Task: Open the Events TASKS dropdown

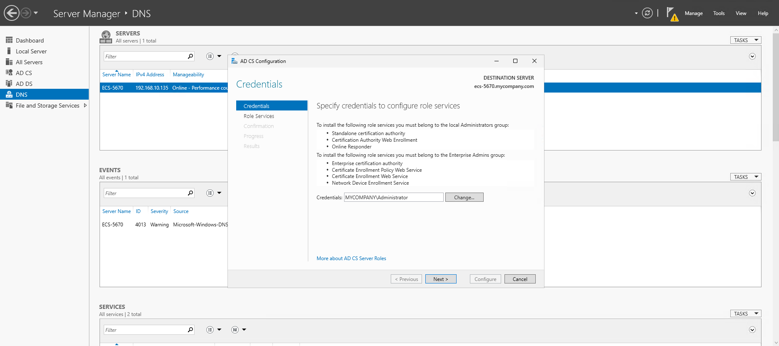Action: (745, 177)
